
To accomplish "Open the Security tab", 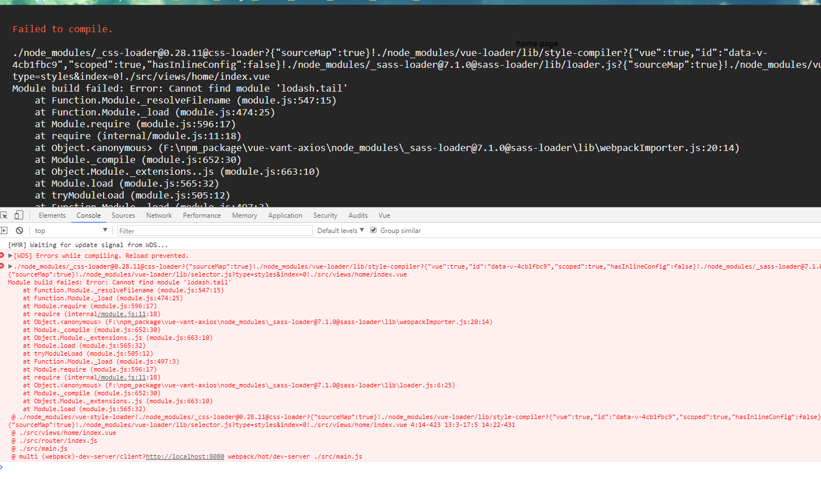I will point(325,215).
